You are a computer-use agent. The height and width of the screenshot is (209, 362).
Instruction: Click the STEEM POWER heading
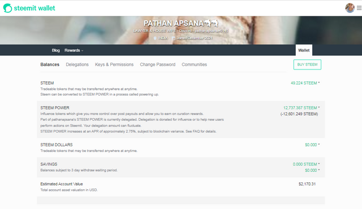[55, 108]
